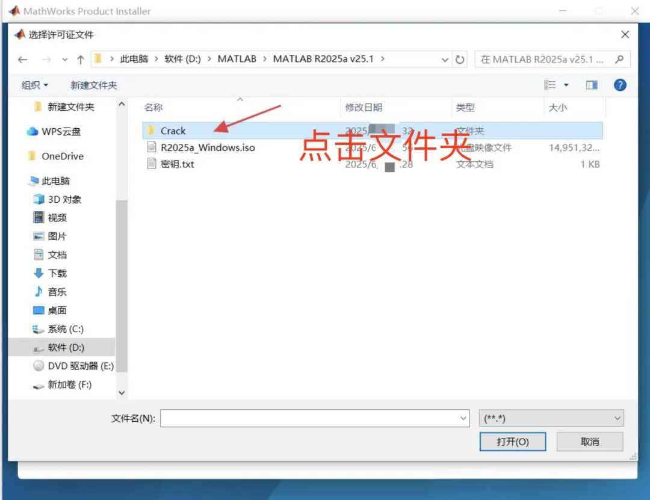Open view options dropdown arrow
The width and height of the screenshot is (650, 500).
[566, 85]
